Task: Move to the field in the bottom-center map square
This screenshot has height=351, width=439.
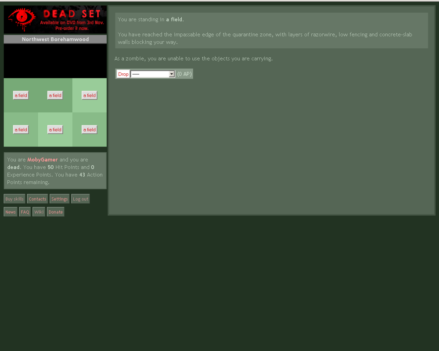Action: 55,129
